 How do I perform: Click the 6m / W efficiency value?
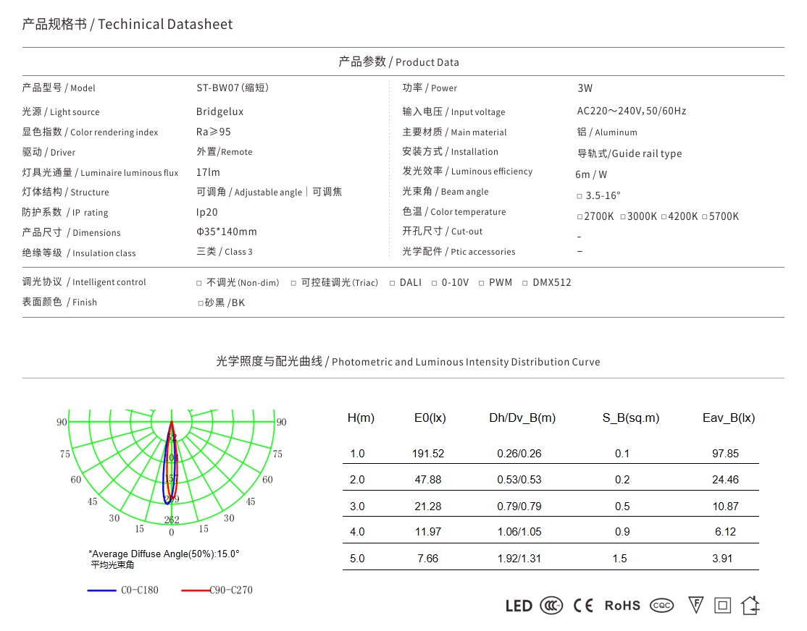point(591,175)
